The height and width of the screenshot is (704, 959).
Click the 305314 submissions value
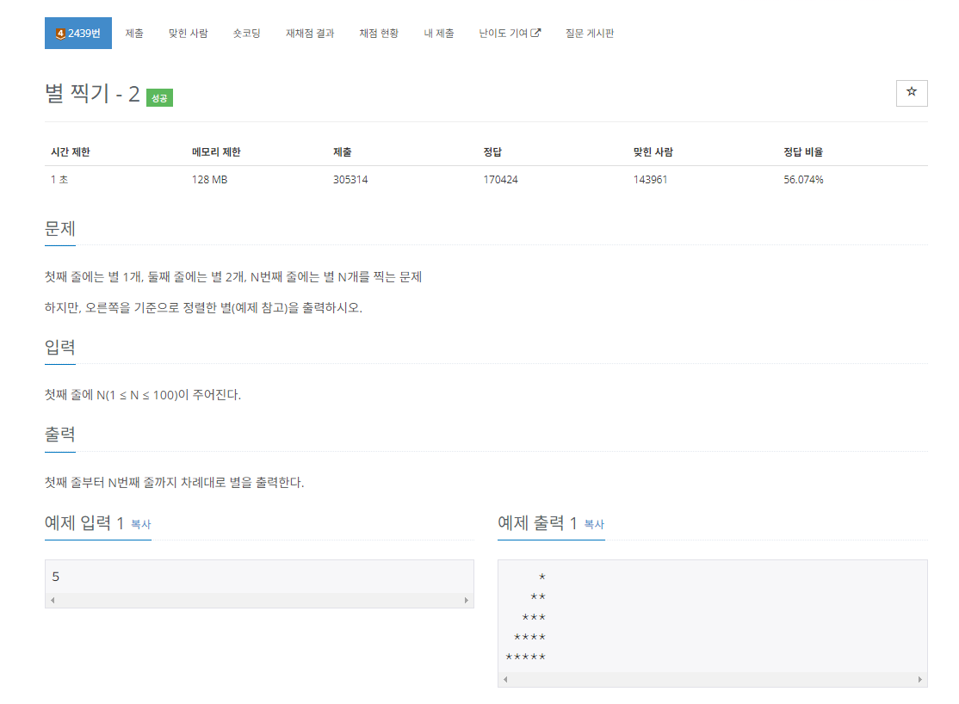(350, 179)
